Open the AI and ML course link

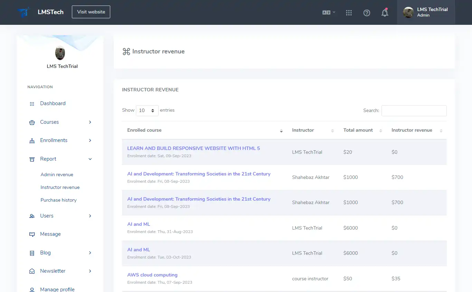(x=139, y=224)
